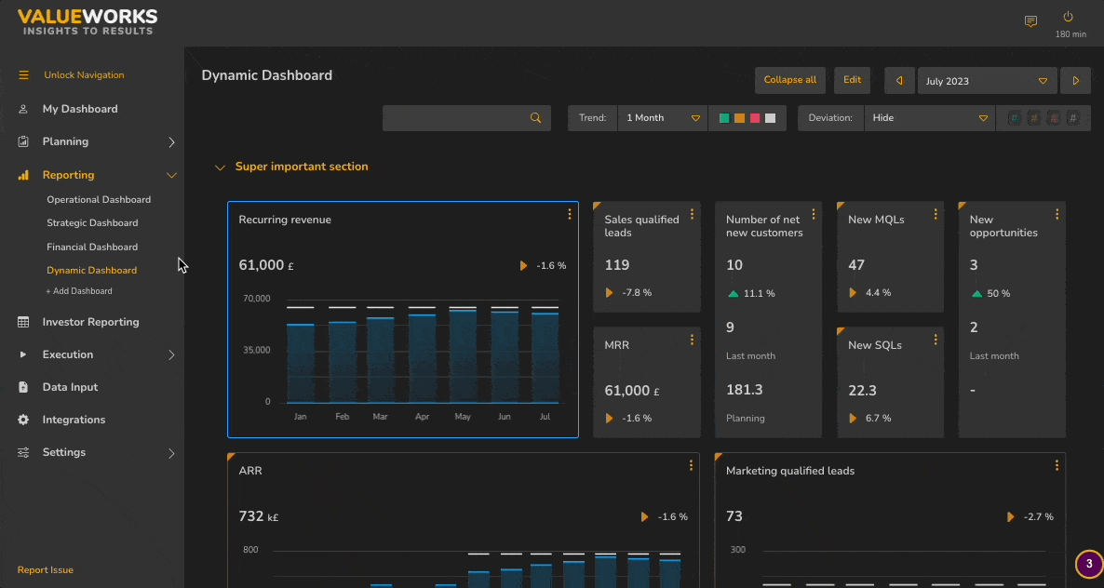Image resolution: width=1104 pixels, height=588 pixels.
Task: Click the ValueWorks logo
Action: [x=88, y=21]
